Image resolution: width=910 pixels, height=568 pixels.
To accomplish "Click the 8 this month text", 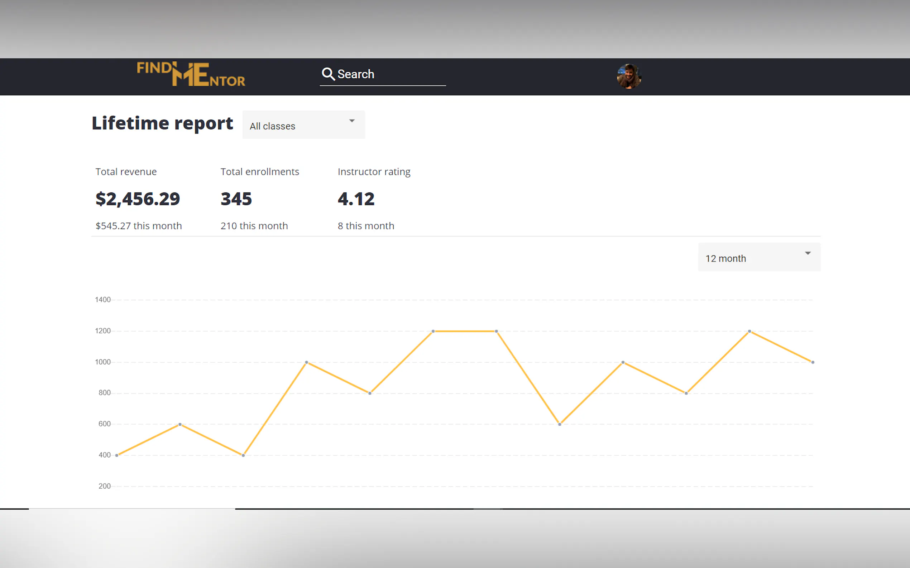I will tap(366, 226).
